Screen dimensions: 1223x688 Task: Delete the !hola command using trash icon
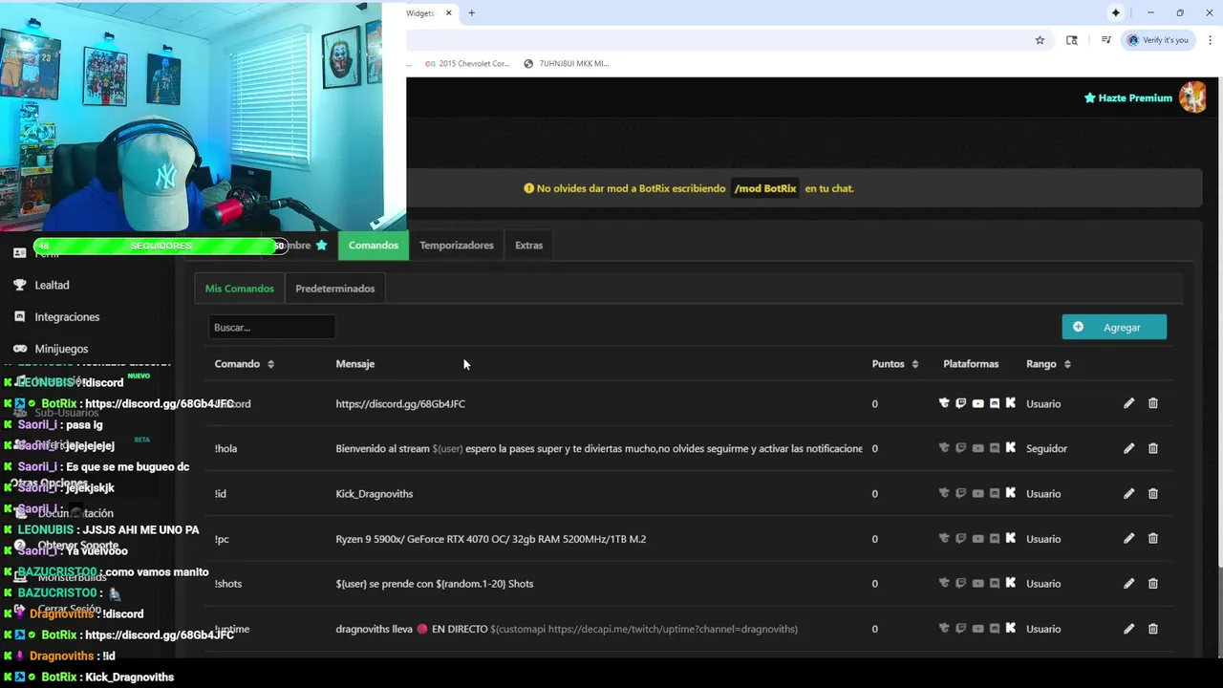(x=1152, y=448)
